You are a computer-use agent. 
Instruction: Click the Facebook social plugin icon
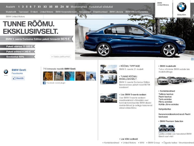(44, 83)
